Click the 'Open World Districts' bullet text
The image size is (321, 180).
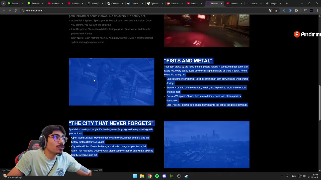point(110,140)
